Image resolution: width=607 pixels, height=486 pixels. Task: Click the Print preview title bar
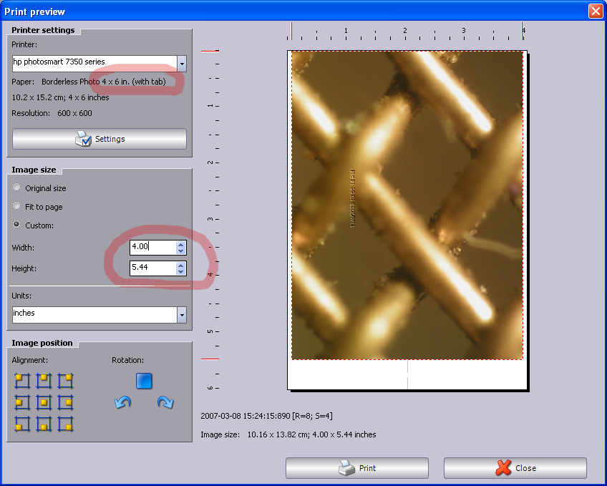(294, 11)
